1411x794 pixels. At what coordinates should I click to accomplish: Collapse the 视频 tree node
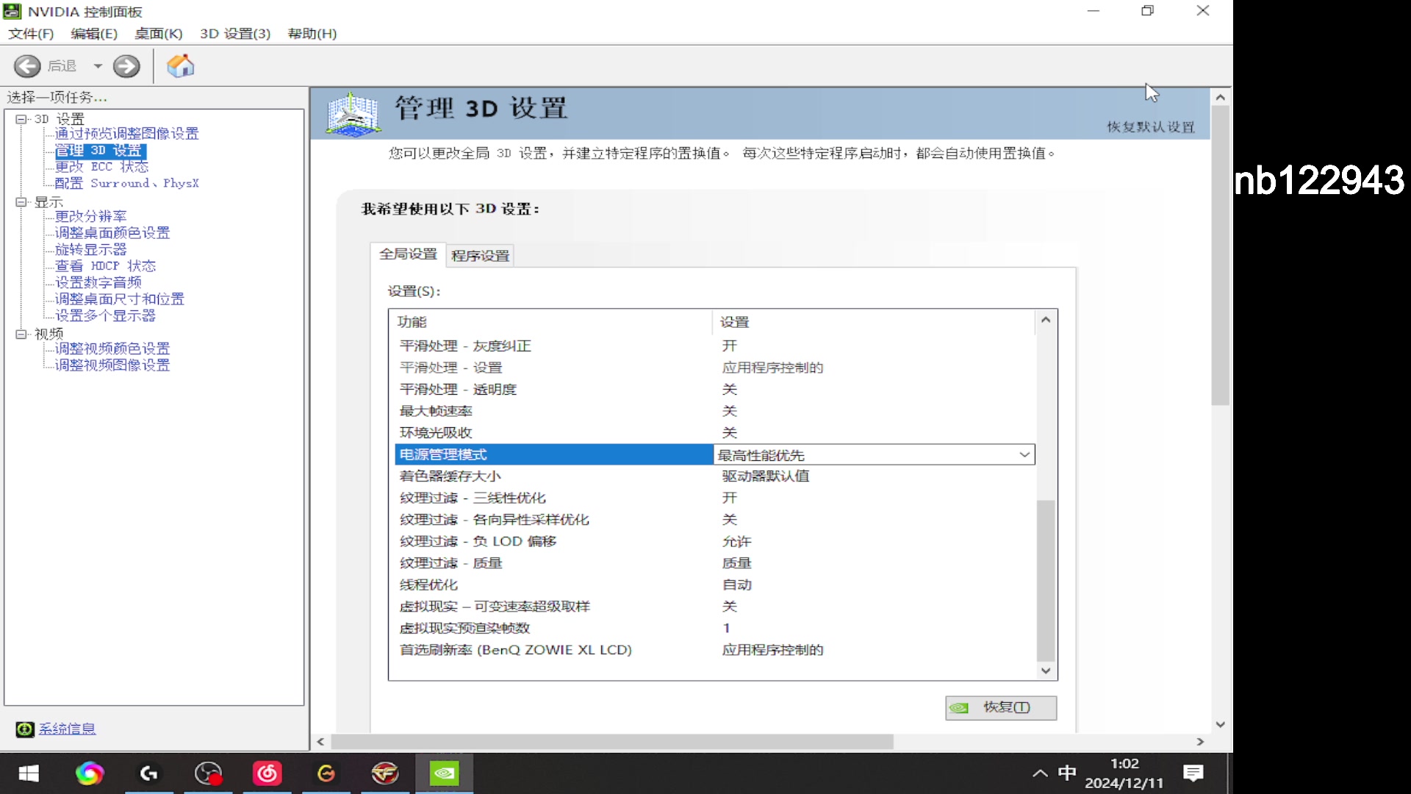(x=21, y=334)
